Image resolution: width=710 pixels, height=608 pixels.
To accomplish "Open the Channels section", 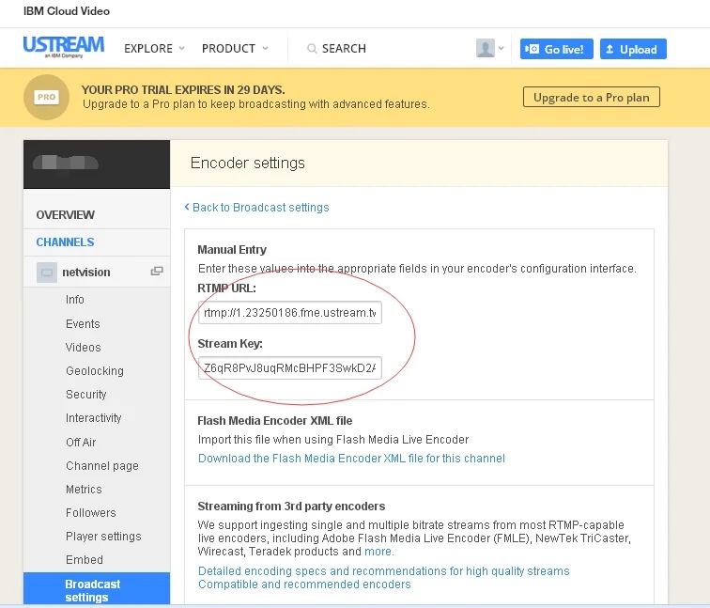I will tap(65, 242).
